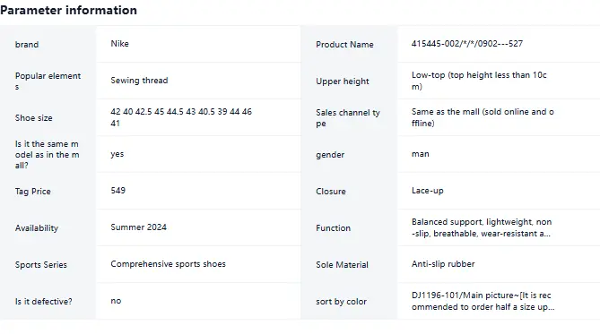Click Comprehensive sports shoes value
Screen dimensions: 600x334
[x=168, y=264]
